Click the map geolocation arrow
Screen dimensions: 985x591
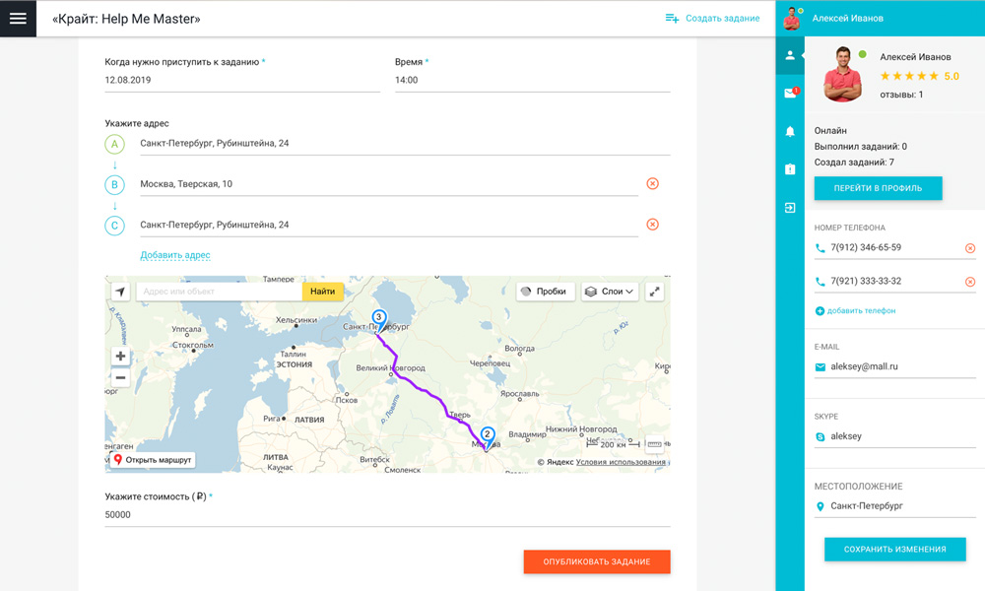click(x=120, y=292)
